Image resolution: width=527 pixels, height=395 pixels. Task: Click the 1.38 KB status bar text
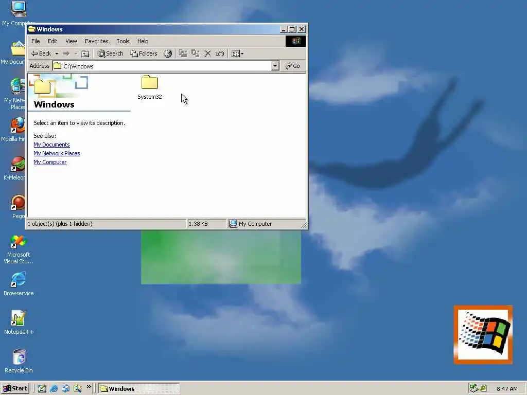tap(198, 224)
